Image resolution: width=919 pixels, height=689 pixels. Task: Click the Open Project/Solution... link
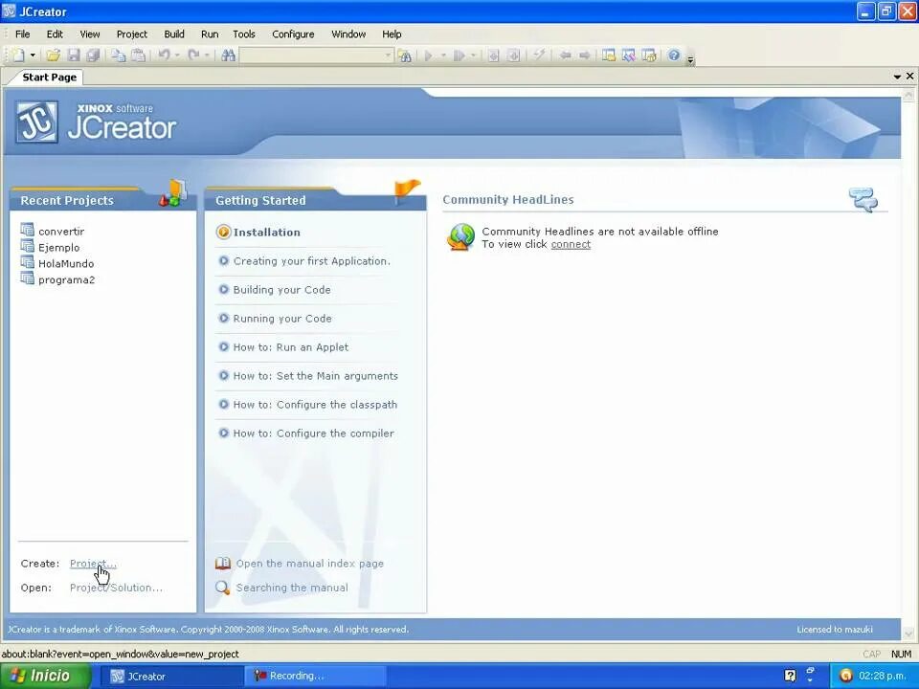pos(116,588)
